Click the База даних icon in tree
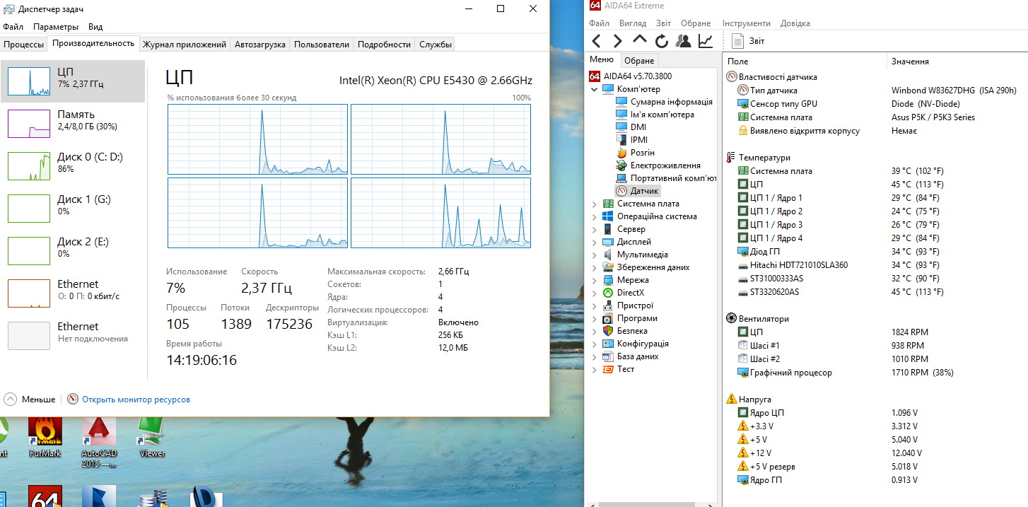Image resolution: width=1028 pixels, height=507 pixels. pos(608,356)
